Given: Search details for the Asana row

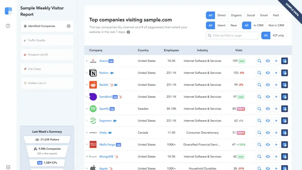Looking at the screenshot, I should click(259, 61).
